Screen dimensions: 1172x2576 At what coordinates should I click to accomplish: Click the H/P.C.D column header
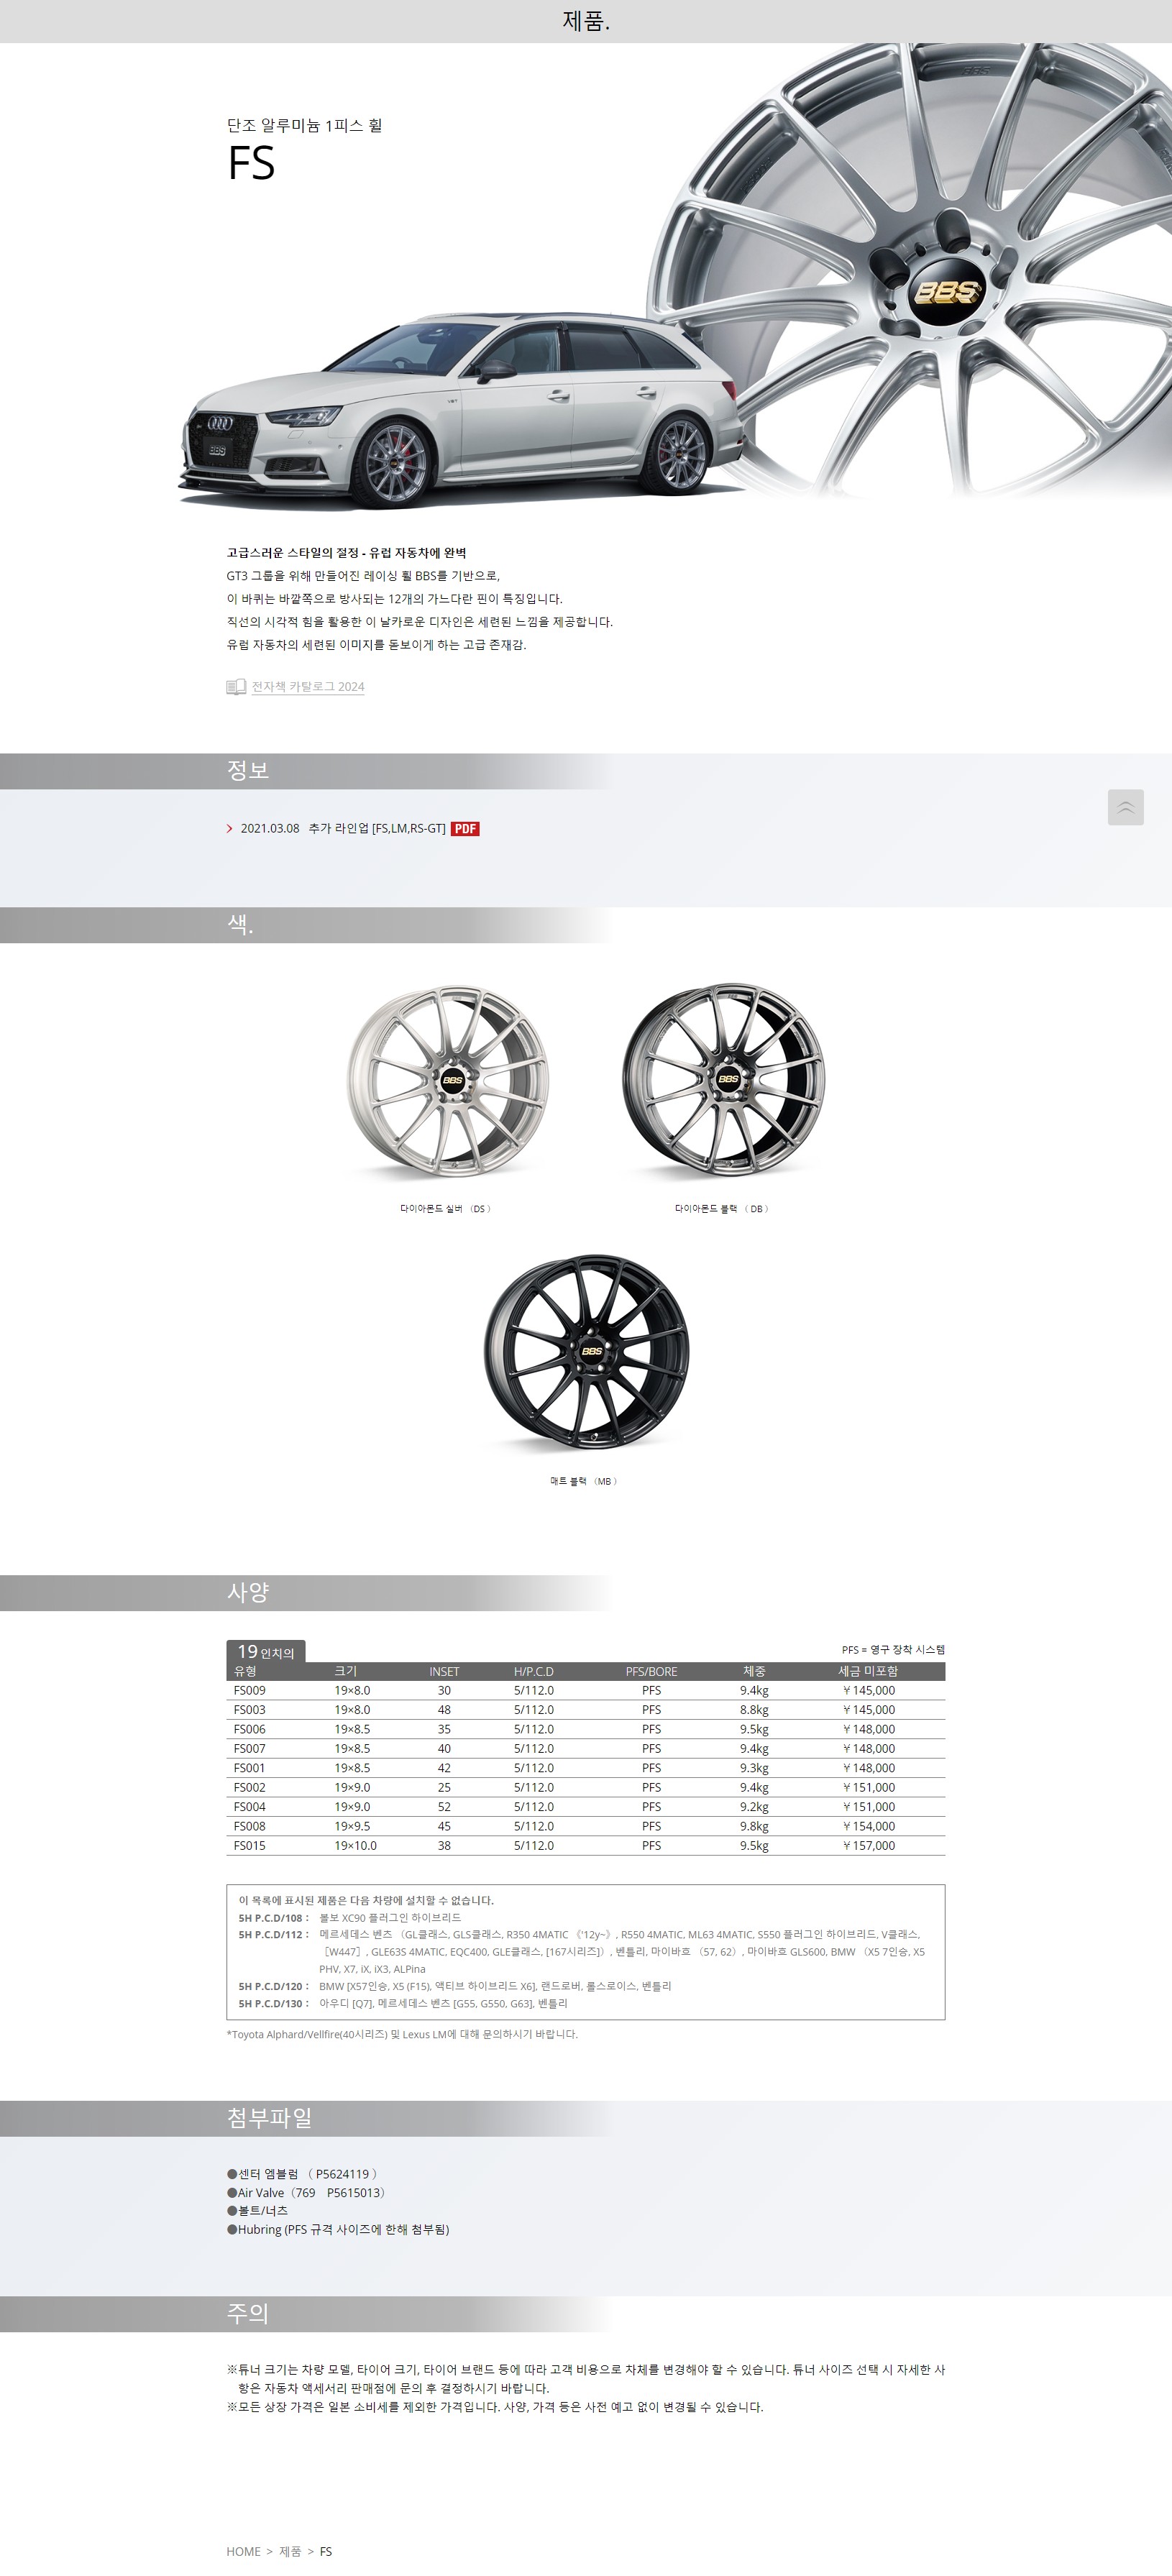tap(534, 1671)
